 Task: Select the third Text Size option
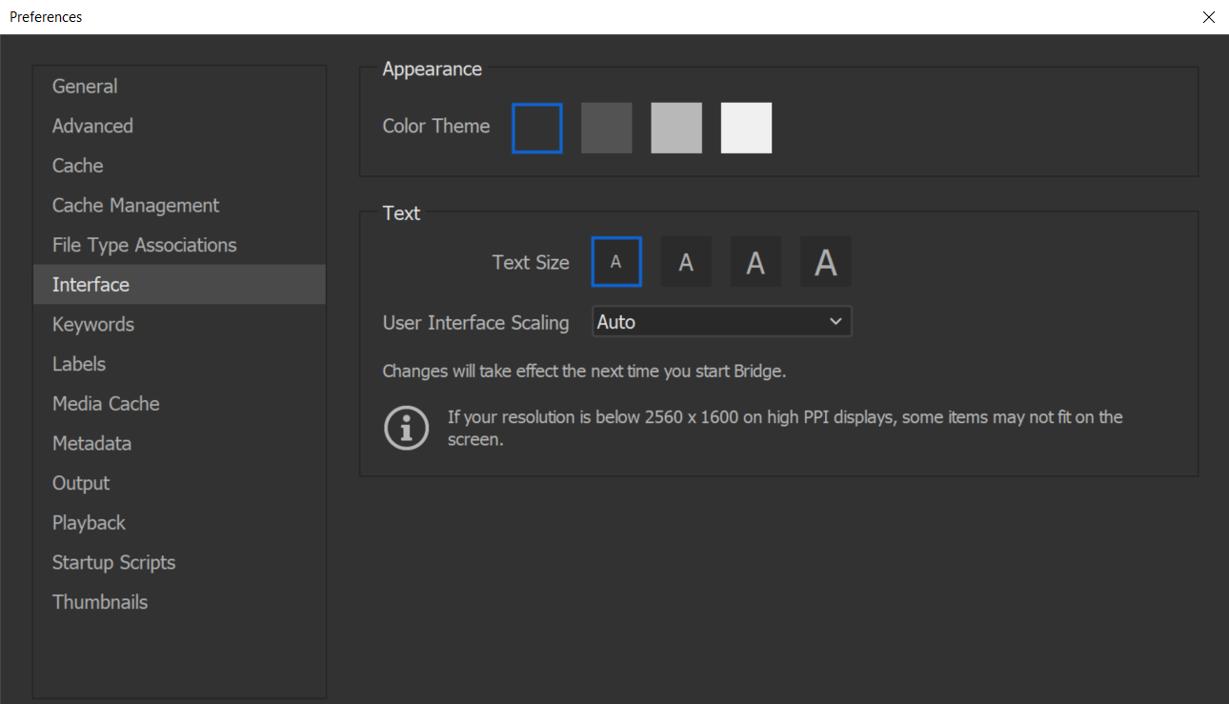point(756,261)
